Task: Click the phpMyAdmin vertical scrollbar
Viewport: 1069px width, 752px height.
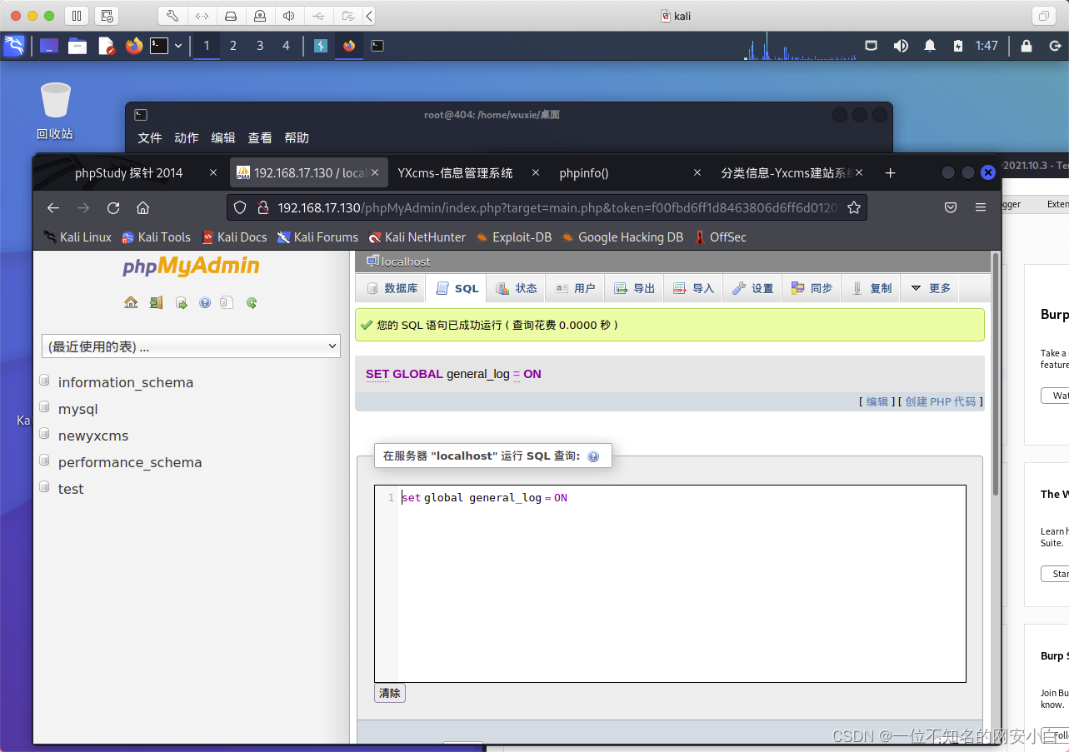Action: click(x=995, y=375)
